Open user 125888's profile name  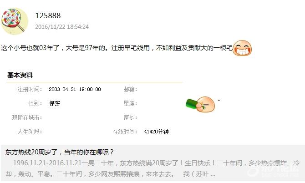48,15
